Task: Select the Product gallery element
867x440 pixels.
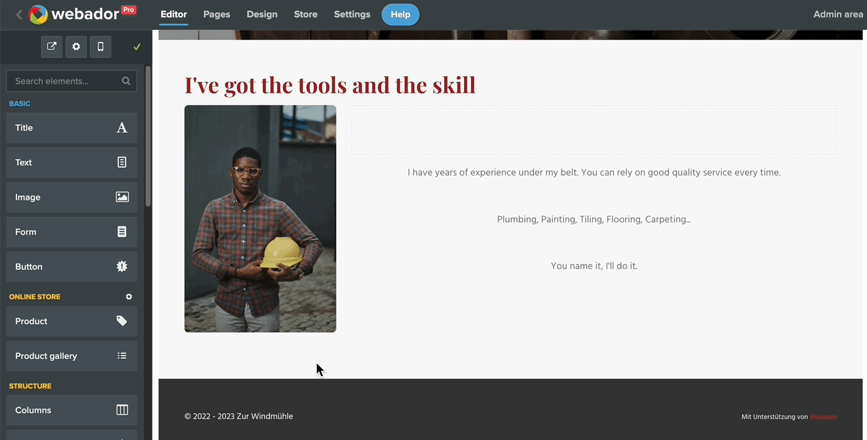Action: click(x=71, y=356)
